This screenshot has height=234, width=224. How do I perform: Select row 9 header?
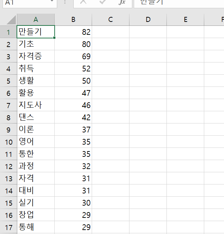pos(8,130)
